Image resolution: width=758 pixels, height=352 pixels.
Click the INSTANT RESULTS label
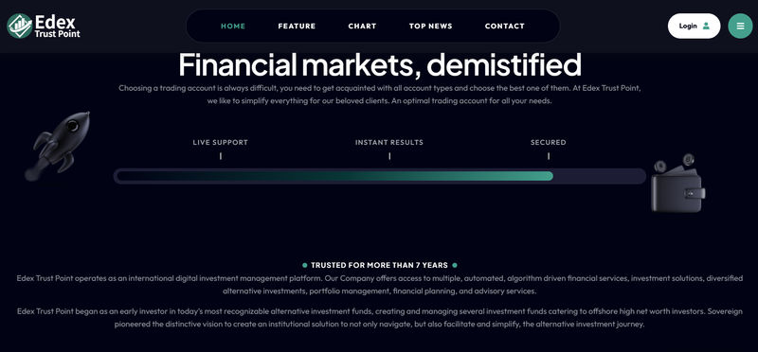(389, 143)
